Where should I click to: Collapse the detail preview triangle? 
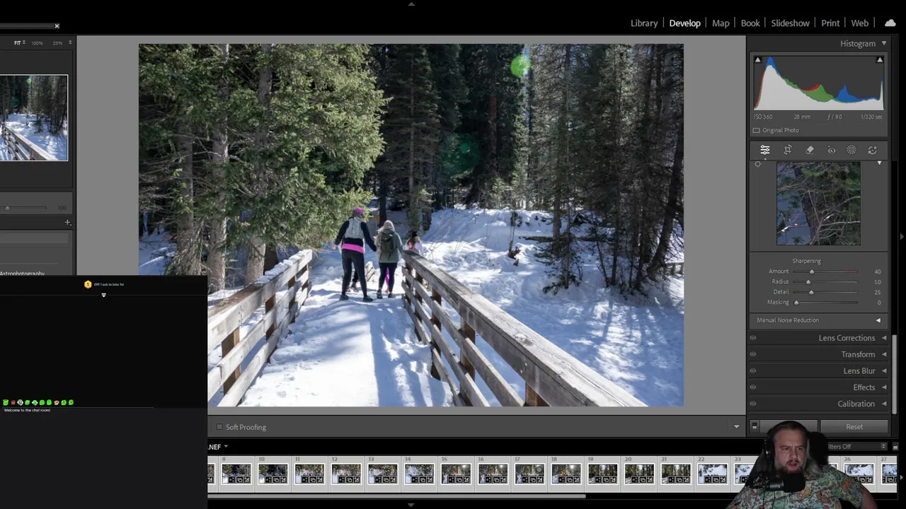coord(880,163)
